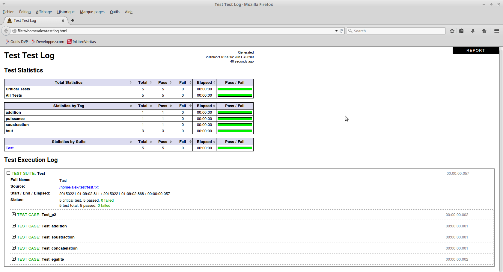Show URL history dropdown arrow

(x=336, y=31)
